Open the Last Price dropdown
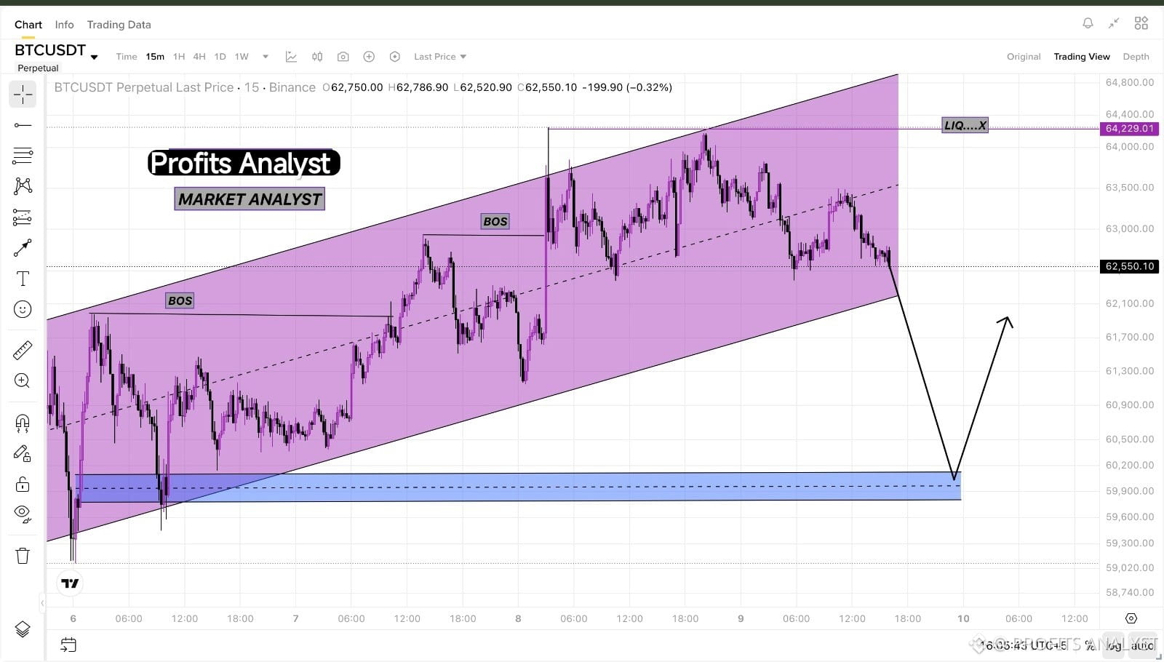The width and height of the screenshot is (1164, 662). pyautogui.click(x=440, y=56)
